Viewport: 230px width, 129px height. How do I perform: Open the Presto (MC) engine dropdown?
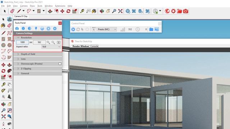107,29
